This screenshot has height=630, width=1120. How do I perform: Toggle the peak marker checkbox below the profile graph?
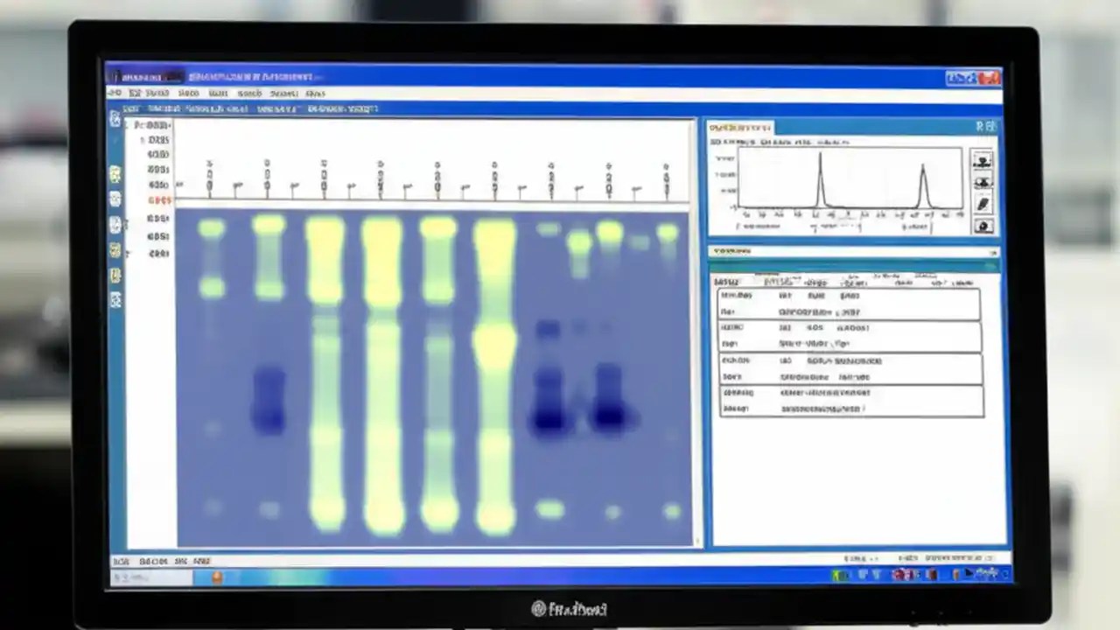pyautogui.click(x=737, y=227)
